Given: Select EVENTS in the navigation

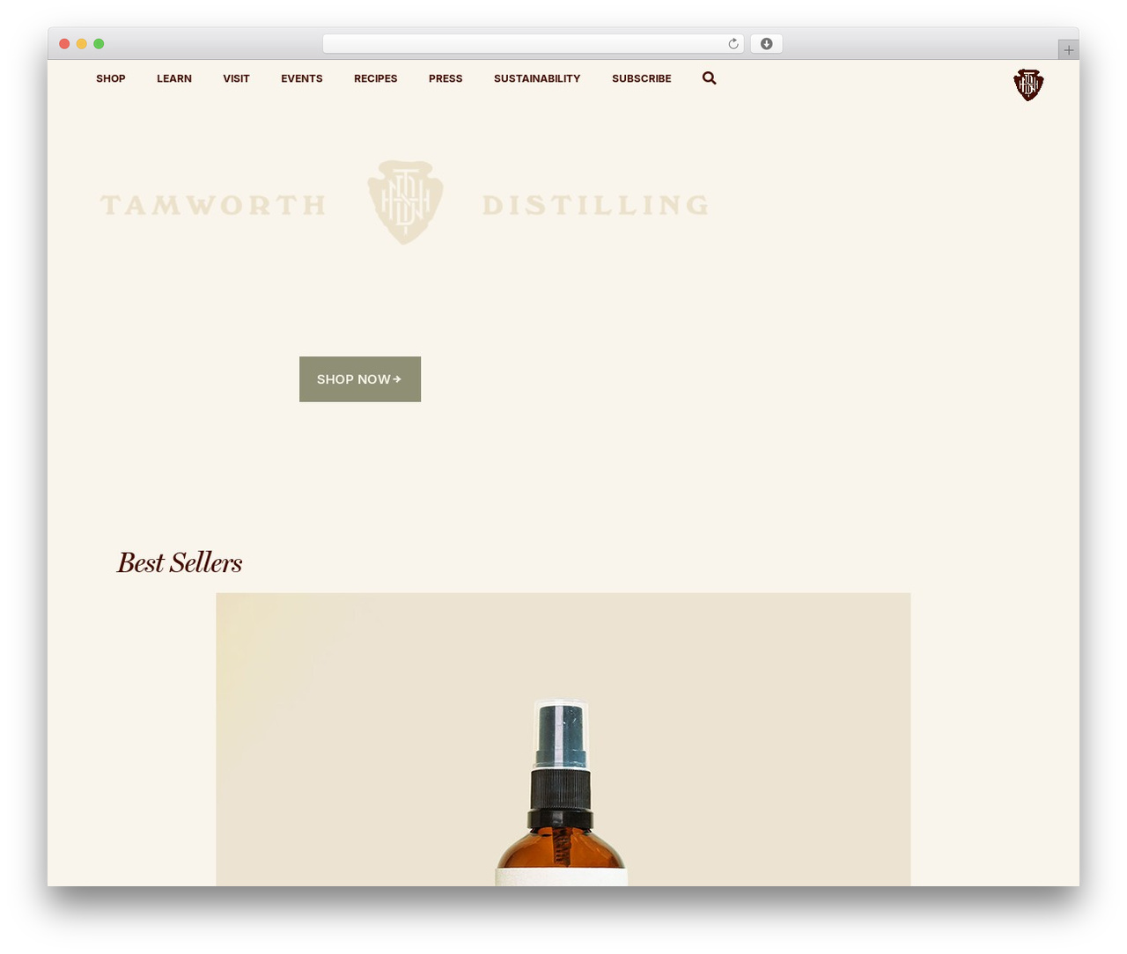Looking at the screenshot, I should 302,78.
